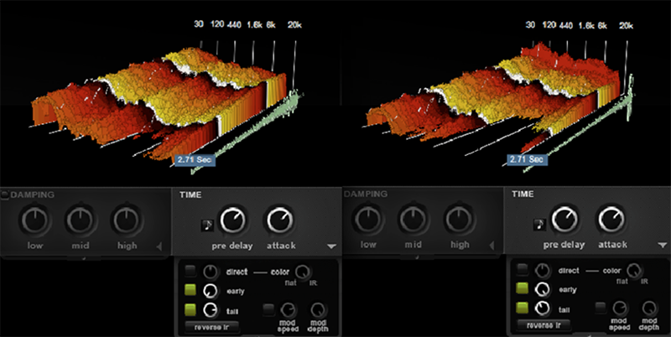This screenshot has width=671, height=337.
Task: Click the left plugin's pre delay knob
Action: pos(232,221)
